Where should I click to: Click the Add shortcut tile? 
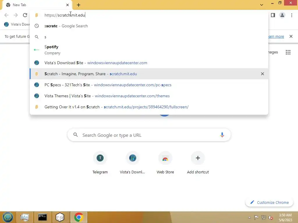coord(198,162)
